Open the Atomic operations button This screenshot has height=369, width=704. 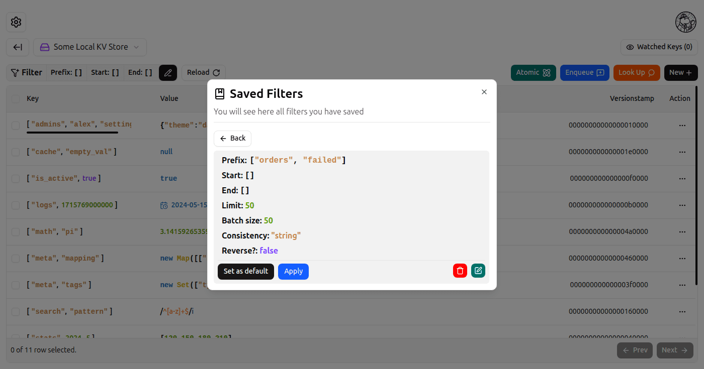click(x=534, y=73)
